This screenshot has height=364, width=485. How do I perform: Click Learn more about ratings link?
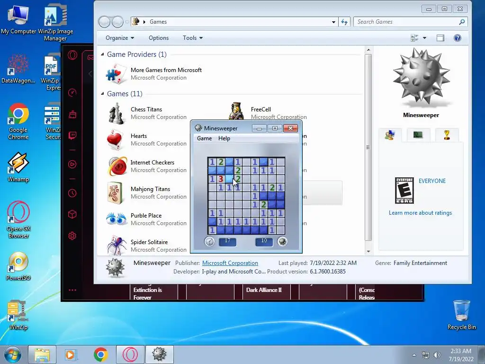420,213
